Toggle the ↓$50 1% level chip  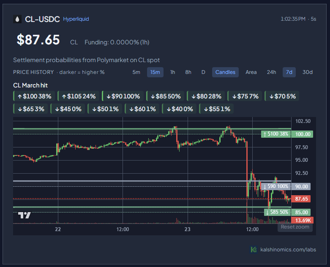click(105, 109)
